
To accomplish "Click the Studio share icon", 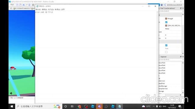I will pyautogui.click(x=165, y=5).
